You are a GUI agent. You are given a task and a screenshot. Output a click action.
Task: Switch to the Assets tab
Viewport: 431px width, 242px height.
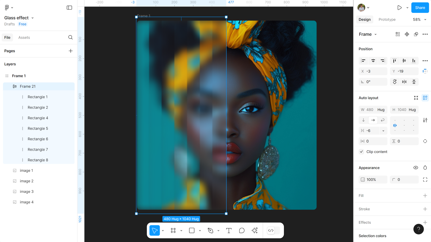tap(24, 37)
